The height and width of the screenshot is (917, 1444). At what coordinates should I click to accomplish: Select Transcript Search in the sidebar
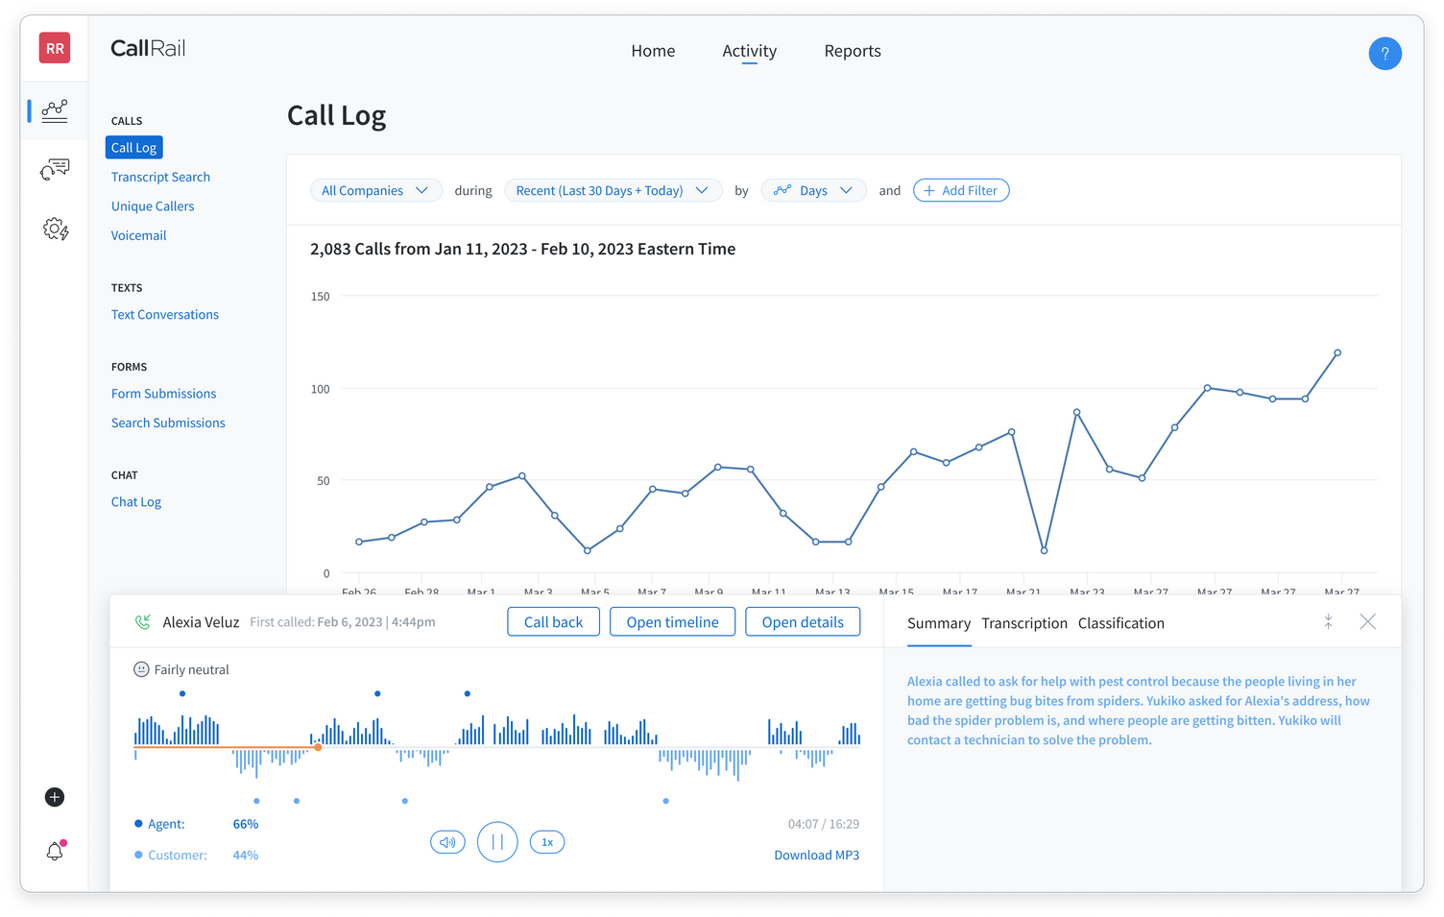160,177
